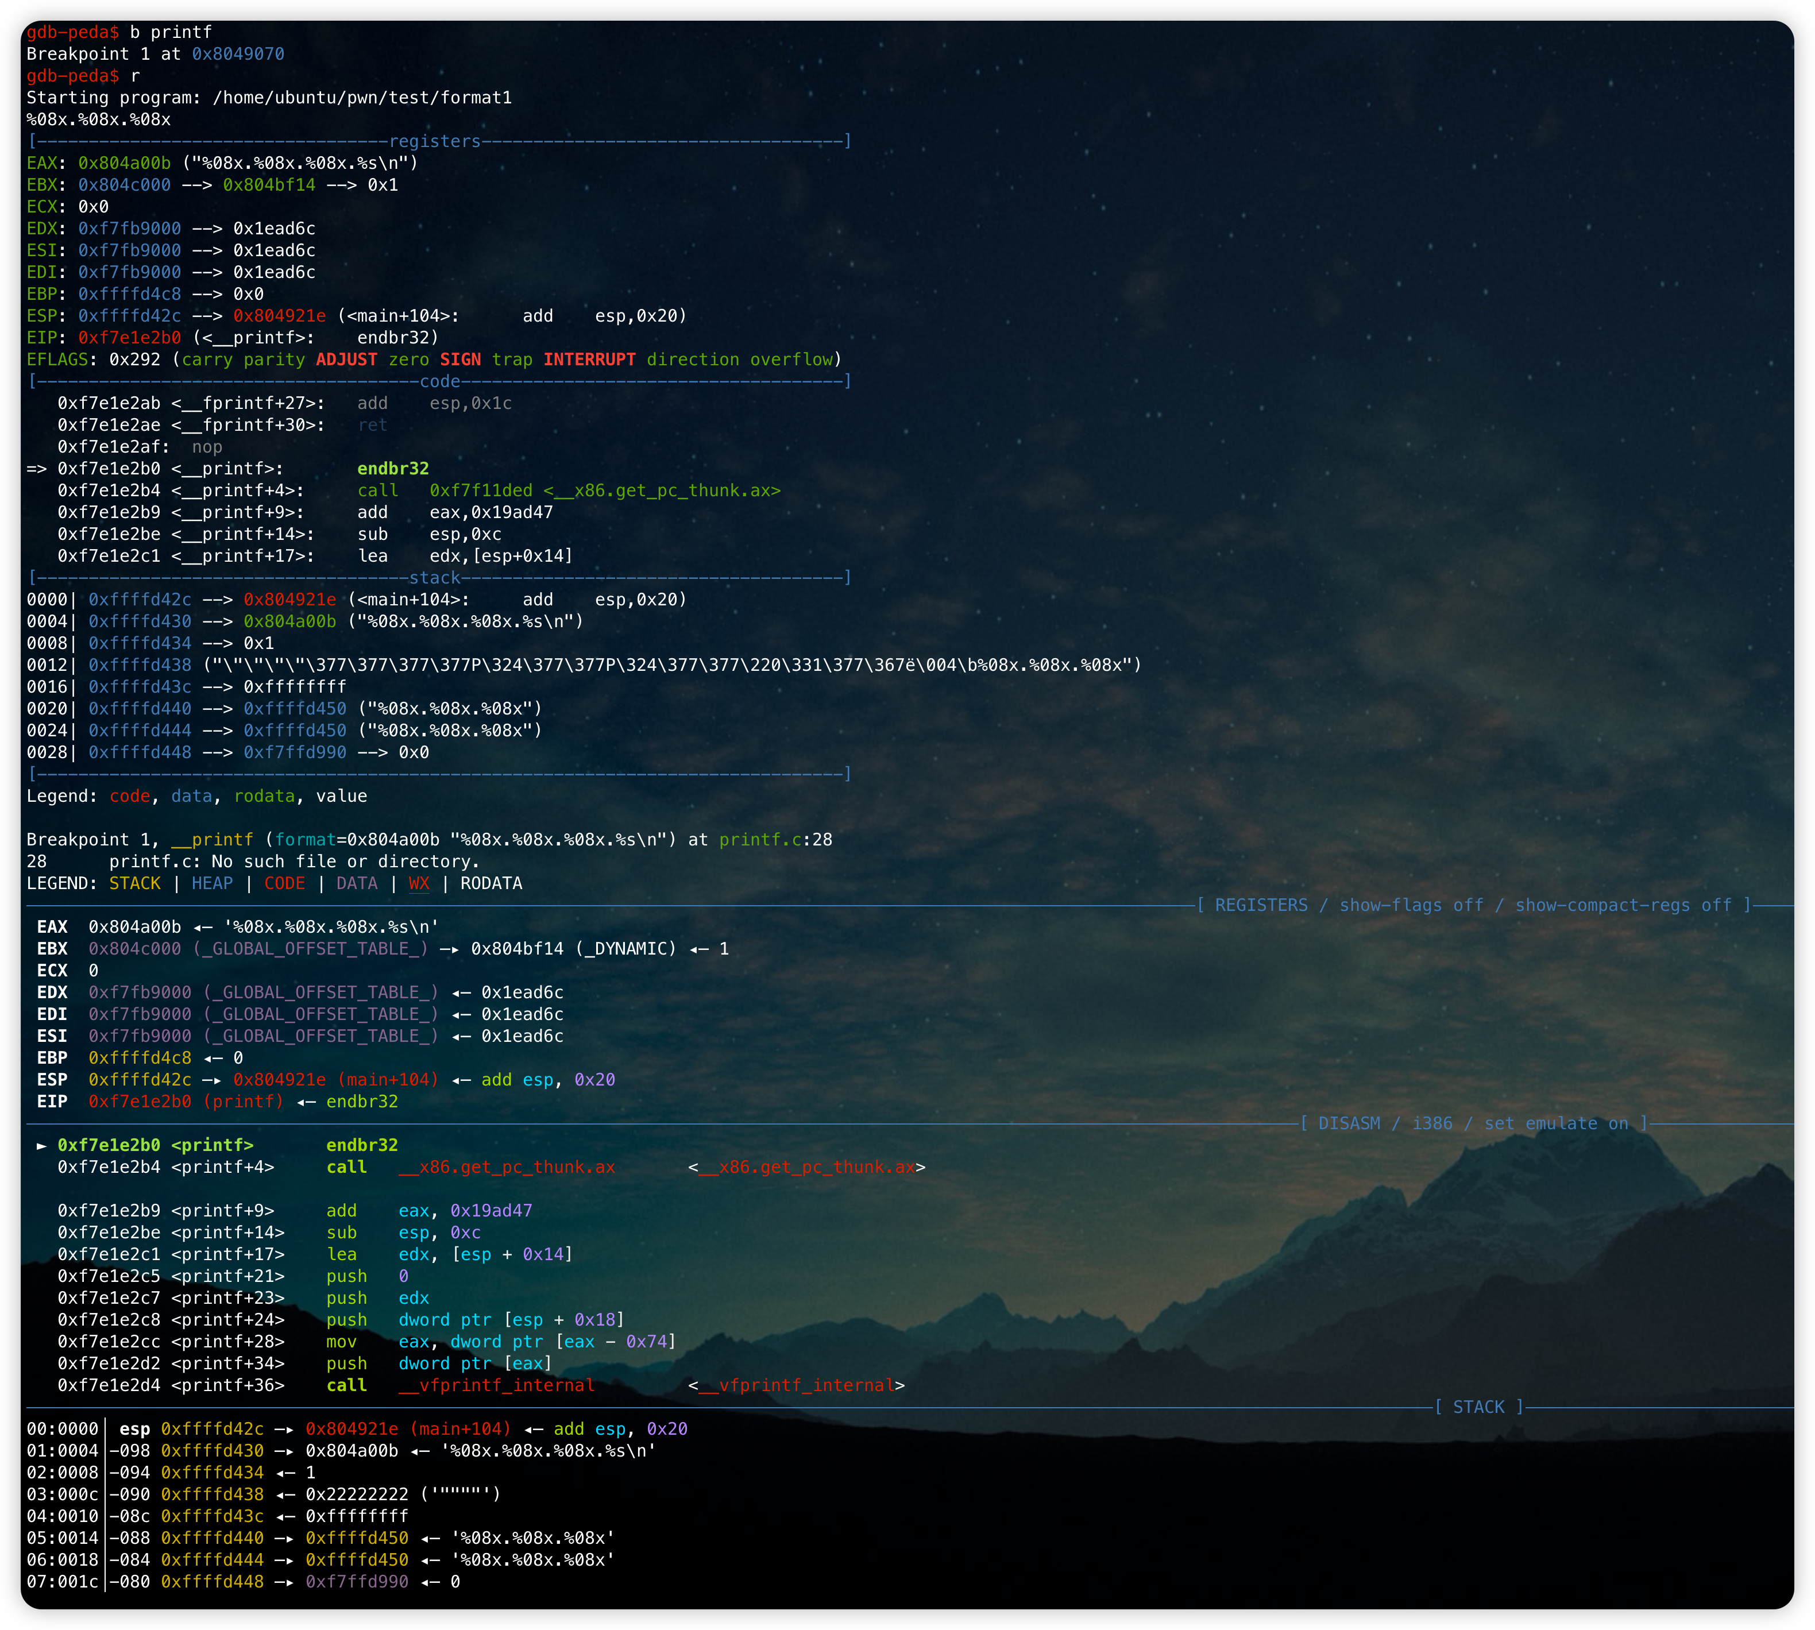Screen dimensions: 1815x1630
Task: Click 'rodata' in the peda Legend line
Action: pos(264,797)
